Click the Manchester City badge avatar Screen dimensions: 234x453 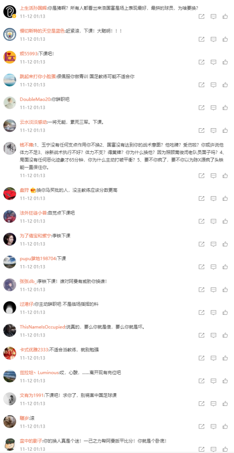tap(10, 34)
